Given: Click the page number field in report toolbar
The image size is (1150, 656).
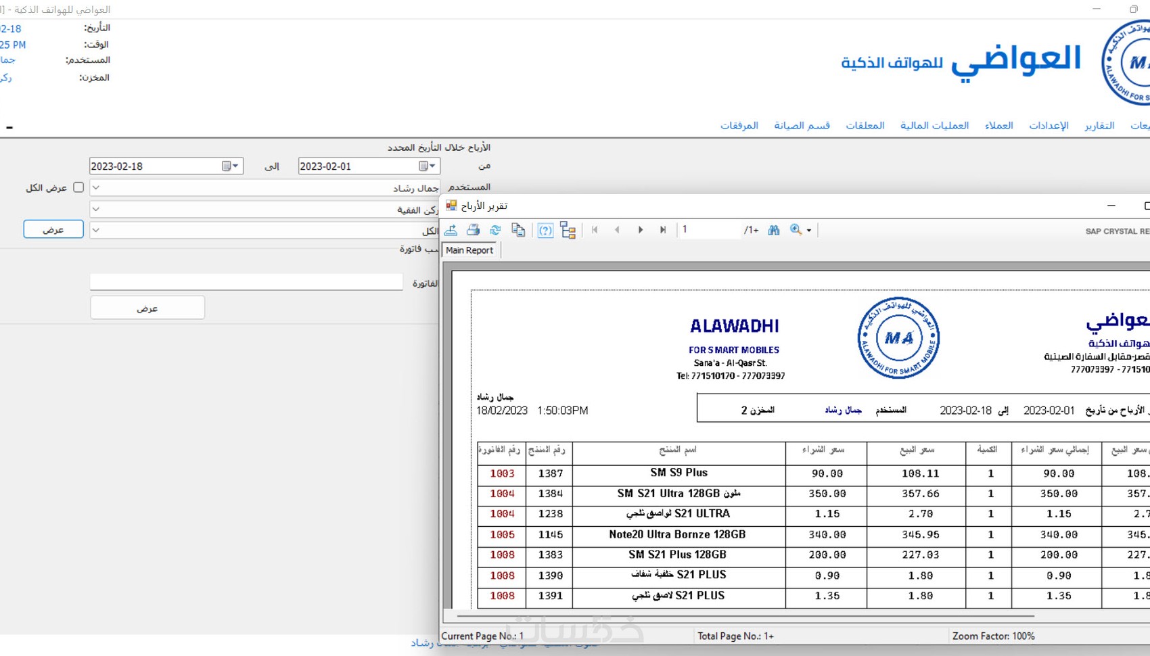Looking at the screenshot, I should (x=710, y=230).
